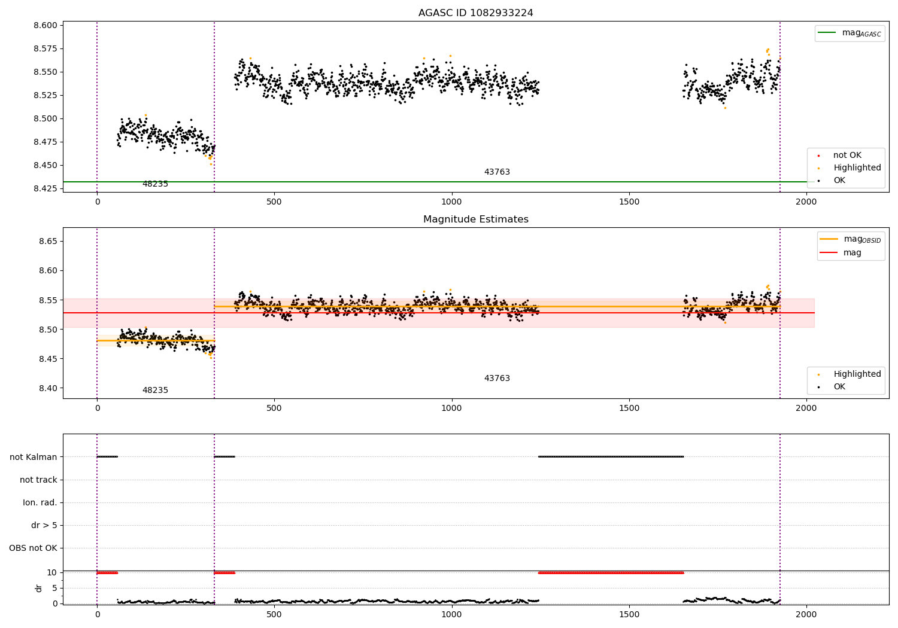Click the long black 'not Kalman' segment
Image resolution: width=898 pixels, height=628 pixels.
pyautogui.click(x=611, y=457)
